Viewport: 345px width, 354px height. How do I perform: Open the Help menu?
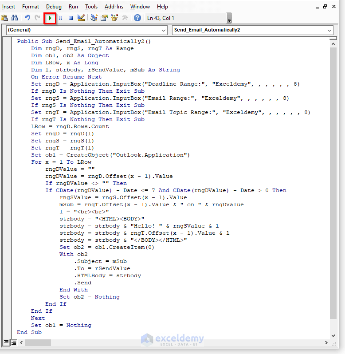[162, 7]
